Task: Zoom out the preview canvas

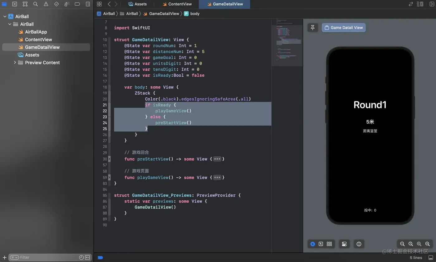Action: pyautogui.click(x=402, y=244)
